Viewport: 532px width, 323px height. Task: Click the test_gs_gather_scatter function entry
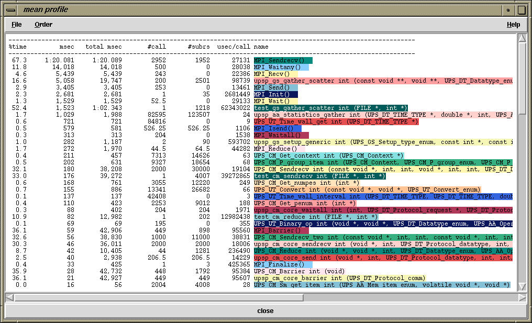click(x=331, y=108)
